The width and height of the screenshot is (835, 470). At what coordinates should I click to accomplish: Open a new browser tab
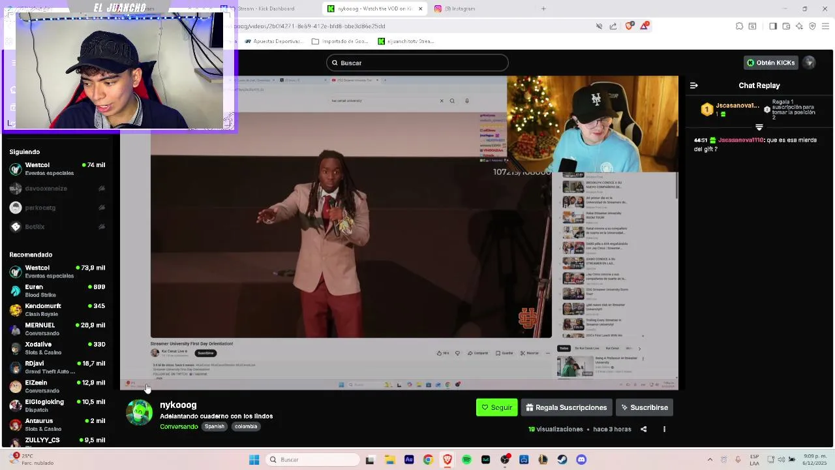pyautogui.click(x=543, y=8)
